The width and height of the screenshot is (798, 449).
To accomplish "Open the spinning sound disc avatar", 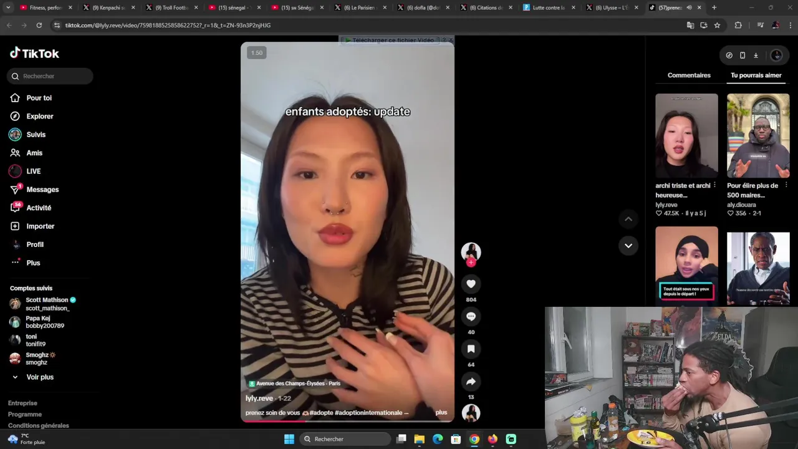I will (x=471, y=413).
